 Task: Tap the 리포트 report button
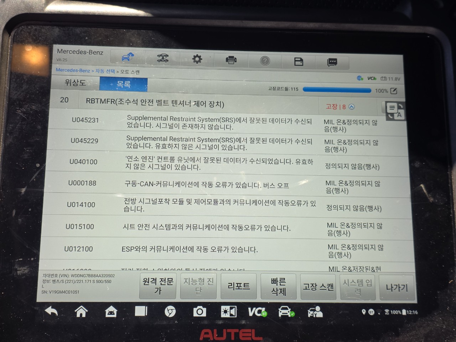point(239,286)
